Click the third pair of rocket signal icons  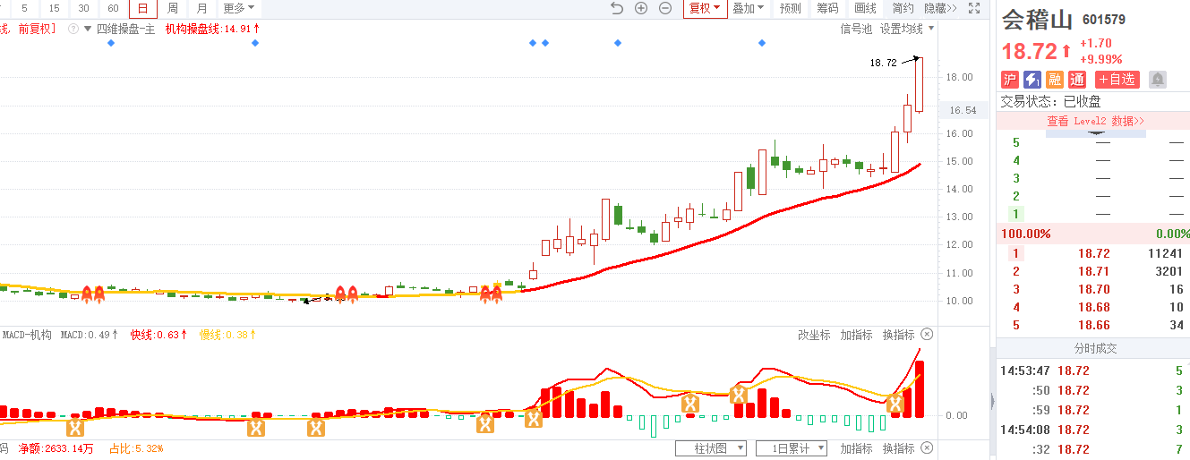491,293
